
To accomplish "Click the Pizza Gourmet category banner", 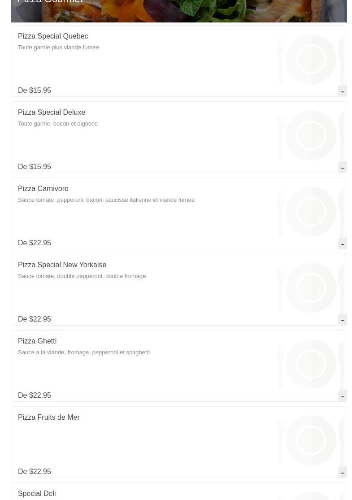I will click(x=178, y=10).
